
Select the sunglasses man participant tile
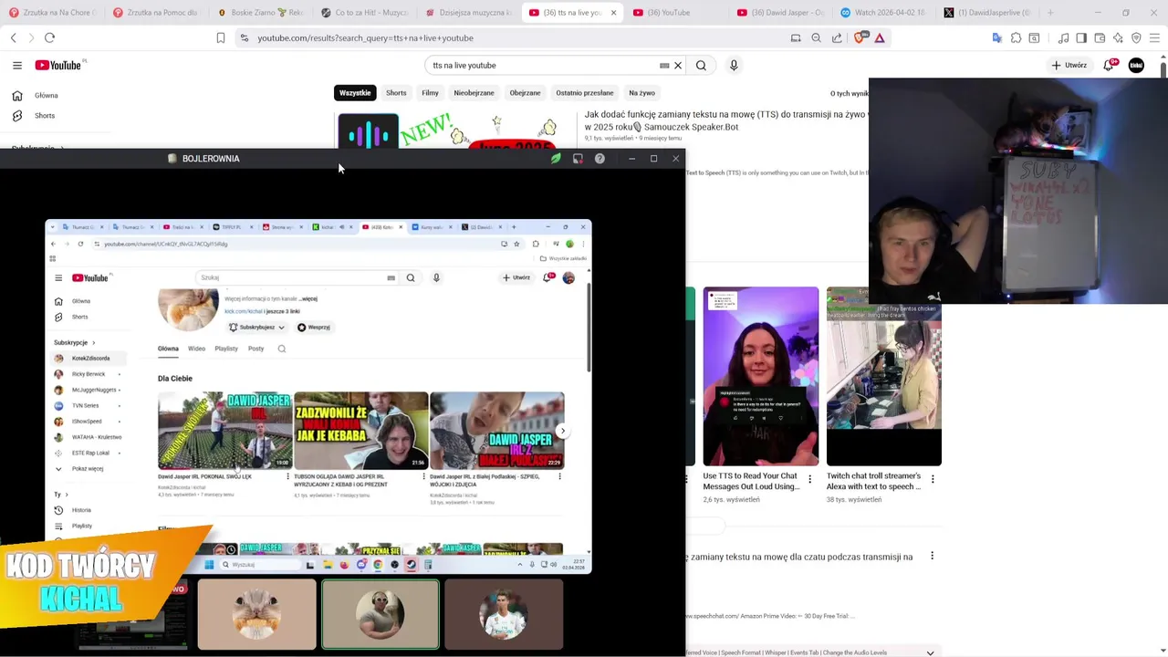pyautogui.click(x=381, y=614)
